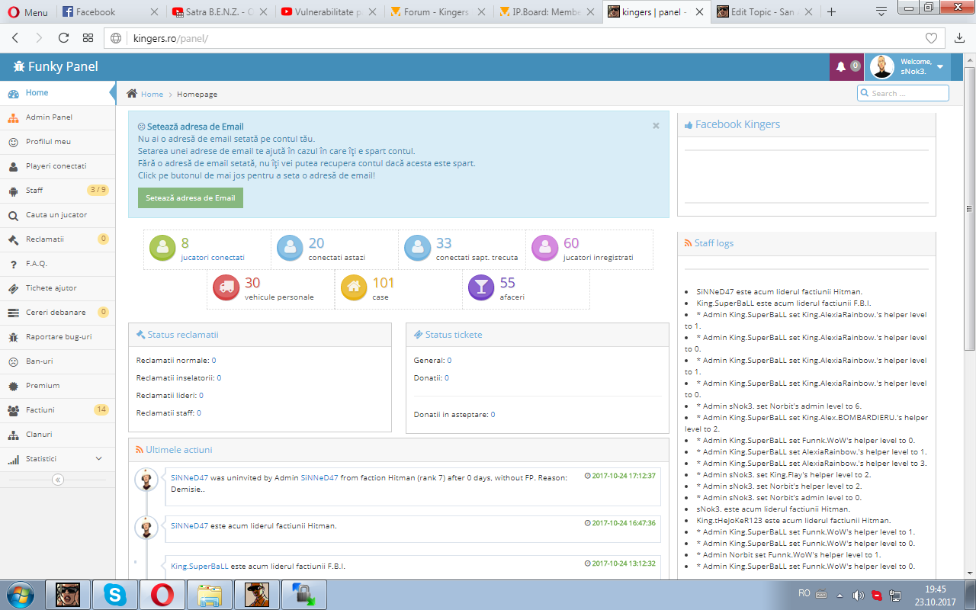976x610 pixels.
Task: Open the Welcome sNok3. user dropdown
Action: [907, 67]
